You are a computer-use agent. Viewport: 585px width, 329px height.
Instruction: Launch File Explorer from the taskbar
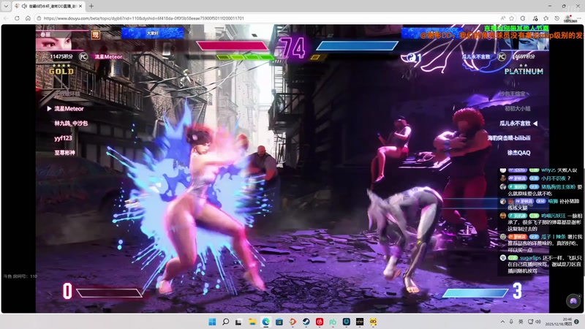[x=252, y=322]
